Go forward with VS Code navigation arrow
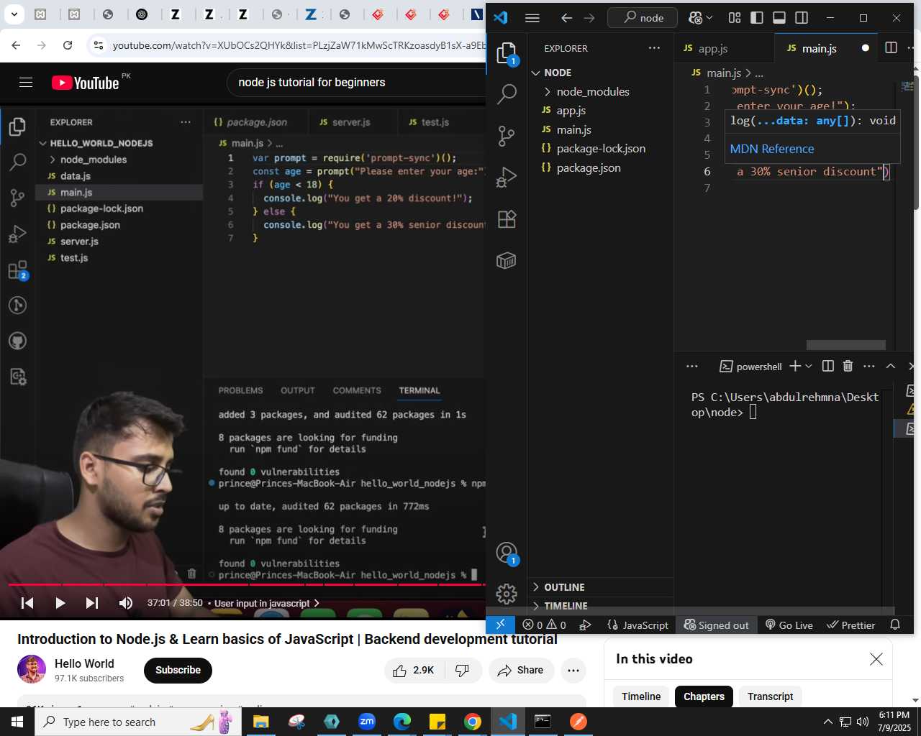The image size is (921, 736). (589, 18)
